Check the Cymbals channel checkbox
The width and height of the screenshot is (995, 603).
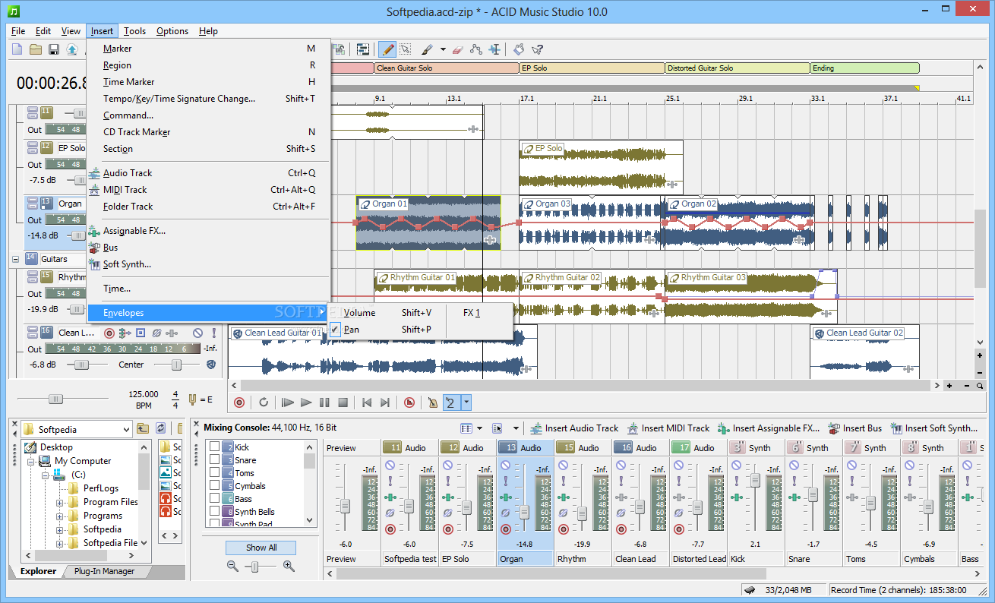(x=215, y=486)
